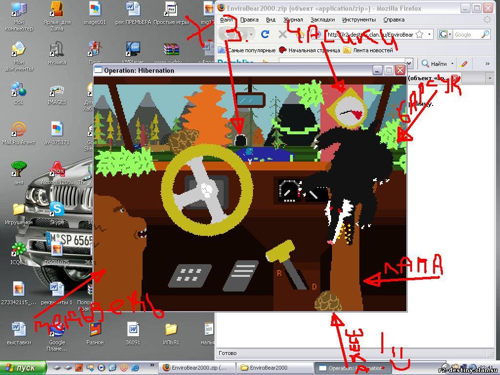The height and width of the screenshot is (375, 500).
Task: Open Firefox Закладки menu
Action: (323, 20)
